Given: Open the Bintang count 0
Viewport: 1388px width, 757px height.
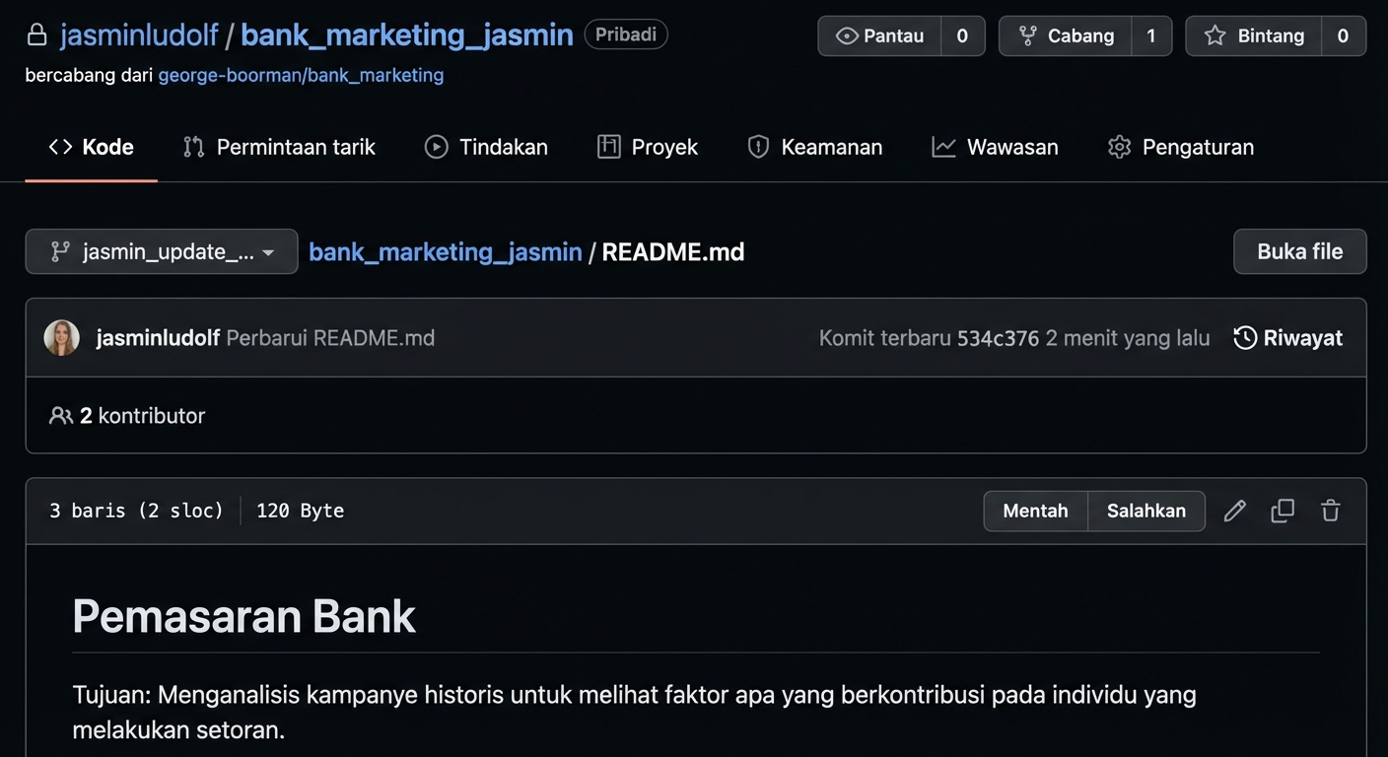Looking at the screenshot, I should tap(1343, 35).
